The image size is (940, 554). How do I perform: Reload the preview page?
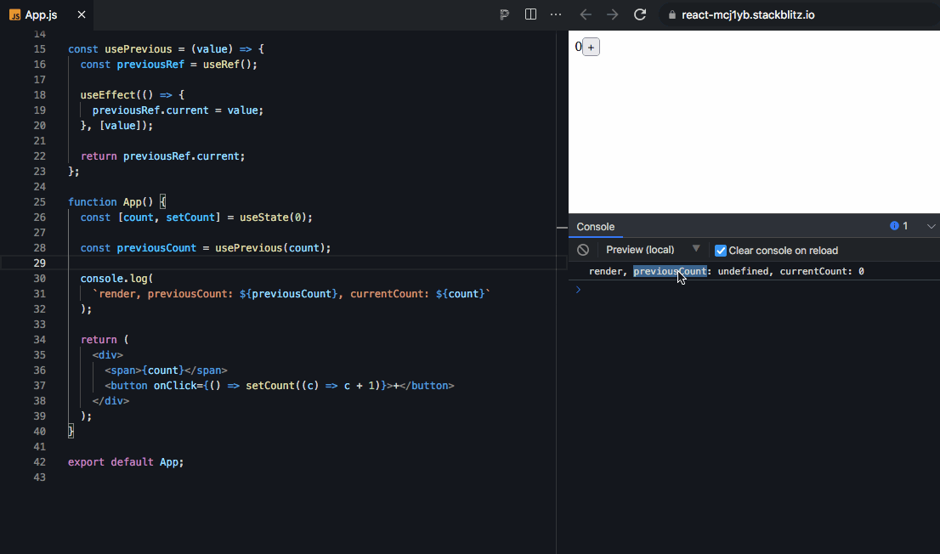click(640, 14)
